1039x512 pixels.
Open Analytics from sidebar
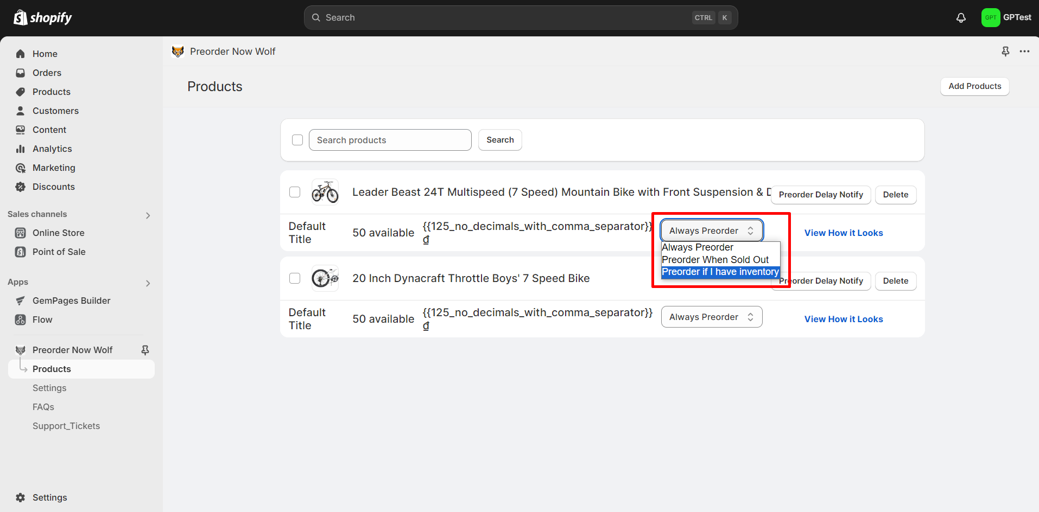click(52, 149)
